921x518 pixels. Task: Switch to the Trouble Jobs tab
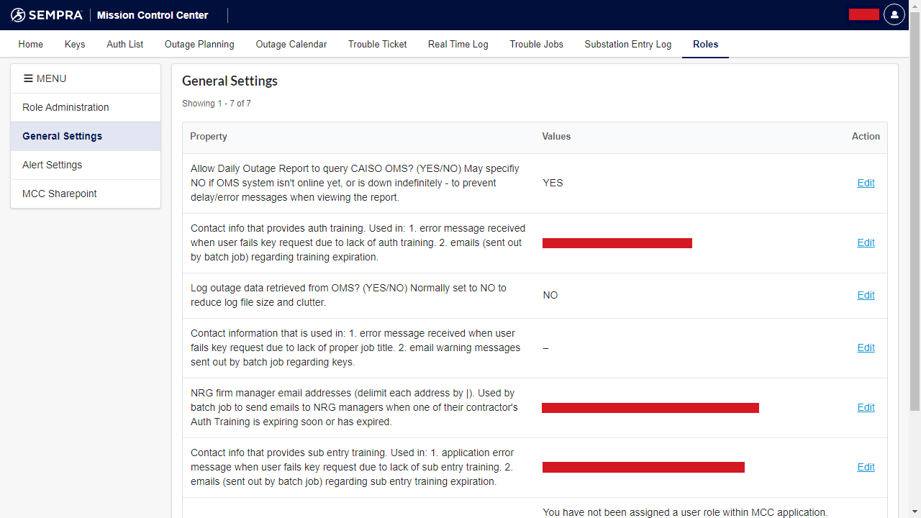pos(537,44)
